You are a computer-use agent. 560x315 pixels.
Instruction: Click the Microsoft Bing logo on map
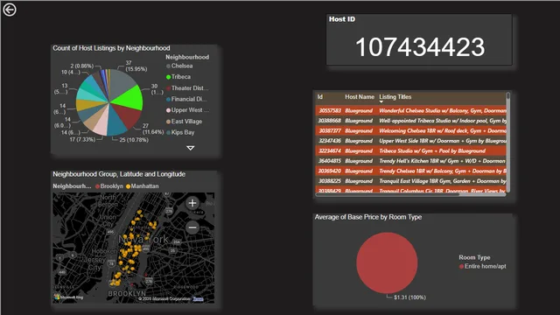pos(68,297)
